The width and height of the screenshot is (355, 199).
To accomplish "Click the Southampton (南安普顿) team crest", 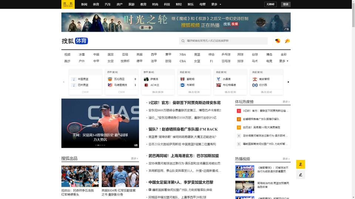I will pos(255,79).
